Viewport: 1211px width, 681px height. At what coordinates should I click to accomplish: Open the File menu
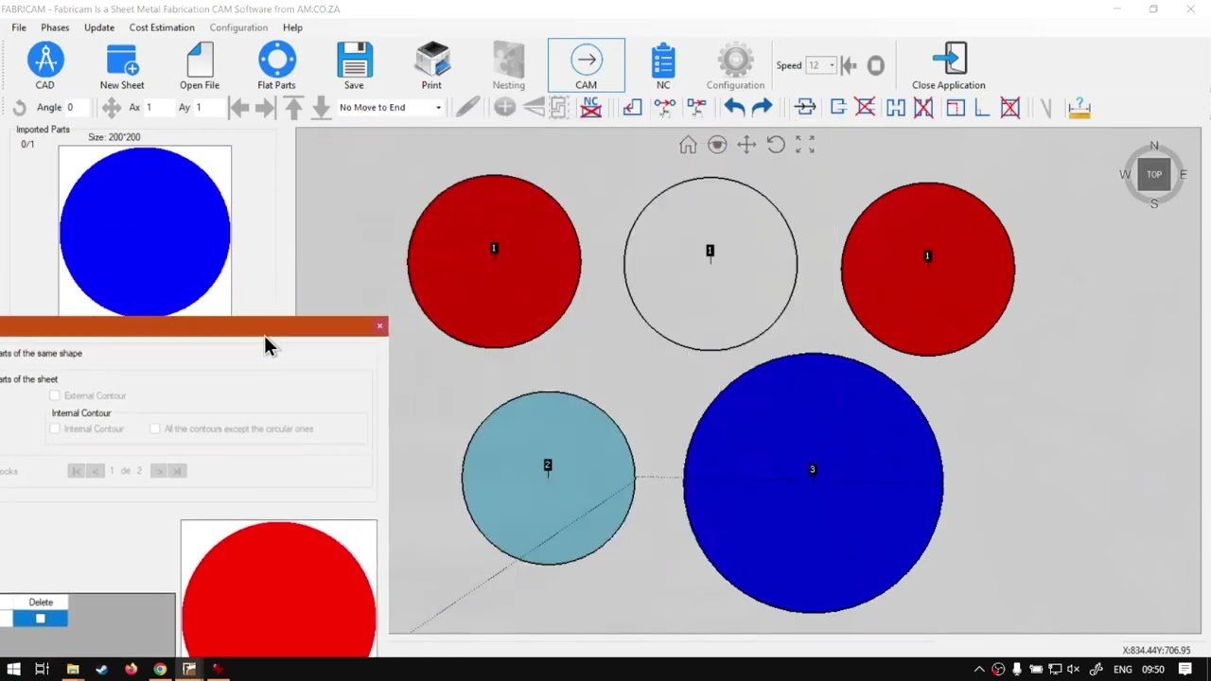[x=19, y=27]
